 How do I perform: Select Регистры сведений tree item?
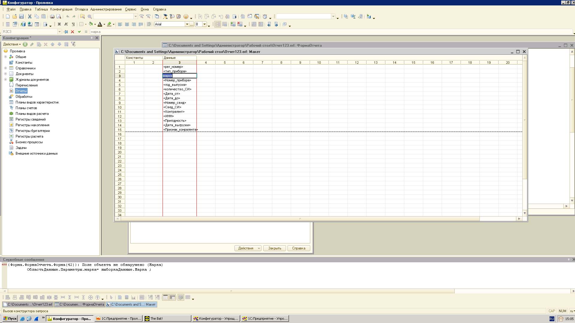pos(31,119)
